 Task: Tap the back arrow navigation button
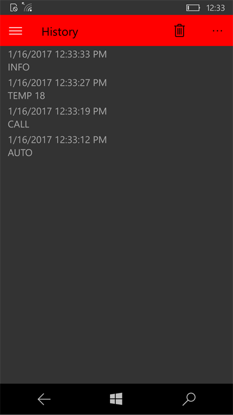[x=44, y=399]
